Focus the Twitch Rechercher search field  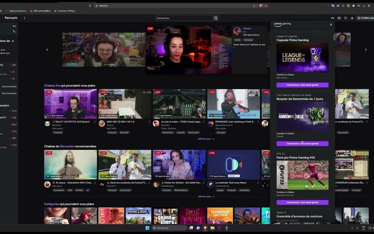pyautogui.click(x=184, y=18)
